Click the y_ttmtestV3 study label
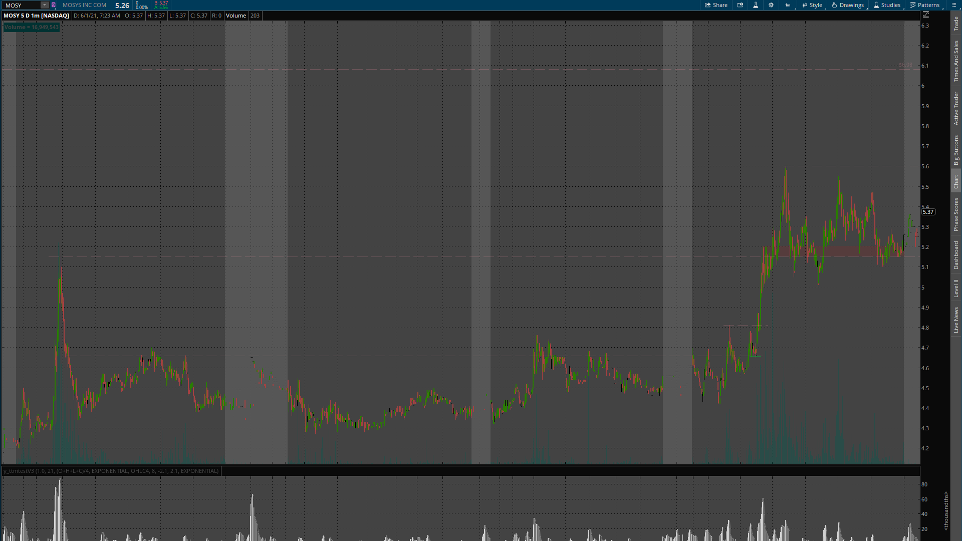This screenshot has width=962, height=541. click(x=111, y=471)
